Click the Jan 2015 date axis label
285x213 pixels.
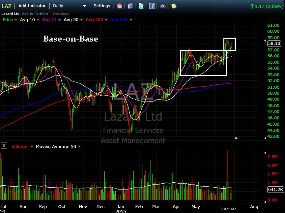pyautogui.click(x=121, y=209)
